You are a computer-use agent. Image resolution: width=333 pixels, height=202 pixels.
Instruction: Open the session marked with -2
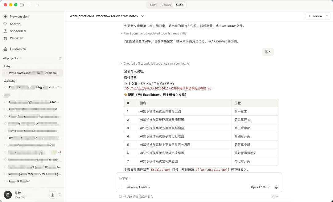tap(32, 152)
